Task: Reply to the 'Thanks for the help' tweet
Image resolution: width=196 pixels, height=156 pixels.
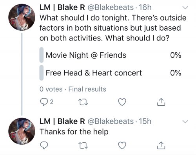Action: 44,145
